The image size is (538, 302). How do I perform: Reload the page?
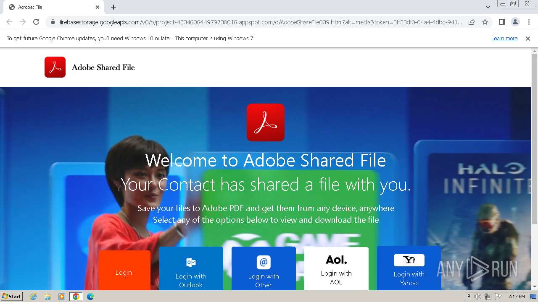click(36, 22)
